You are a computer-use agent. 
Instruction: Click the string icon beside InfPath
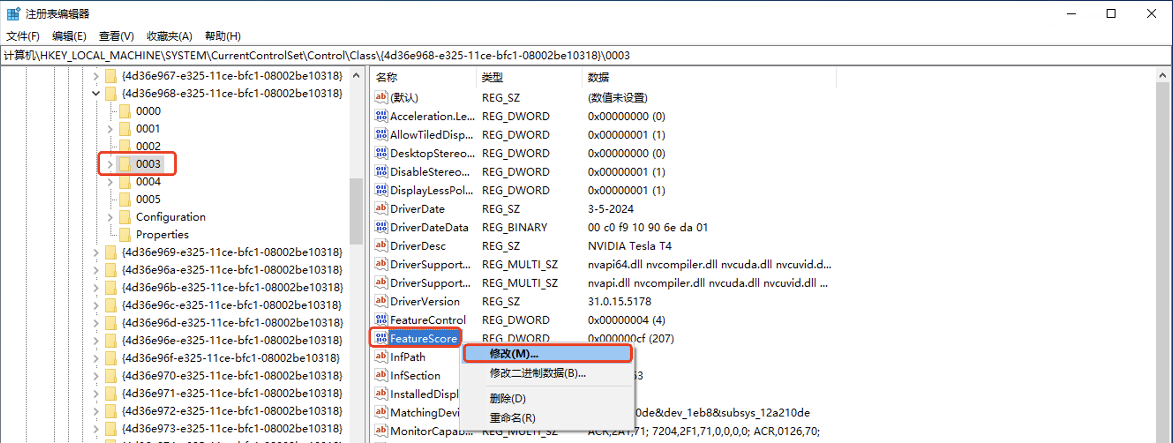click(381, 357)
